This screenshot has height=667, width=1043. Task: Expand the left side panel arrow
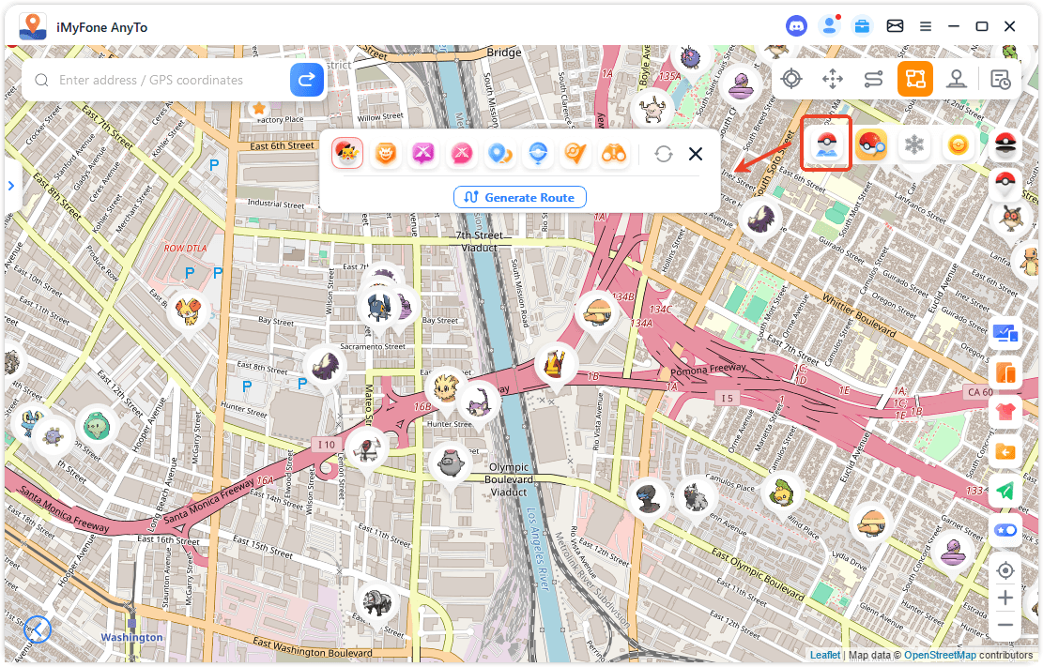coord(11,186)
